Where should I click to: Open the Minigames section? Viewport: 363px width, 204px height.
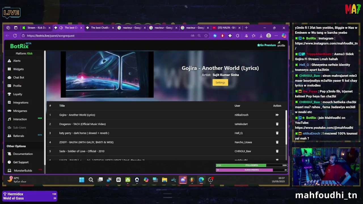pos(20,111)
